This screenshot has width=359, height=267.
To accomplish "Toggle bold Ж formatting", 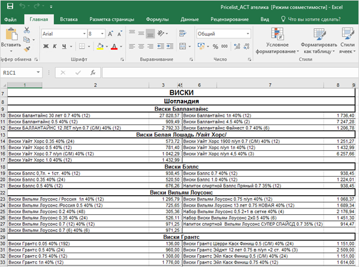I will (x=46, y=47).
